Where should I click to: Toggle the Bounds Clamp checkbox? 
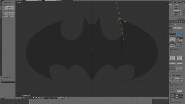(x=177, y=47)
